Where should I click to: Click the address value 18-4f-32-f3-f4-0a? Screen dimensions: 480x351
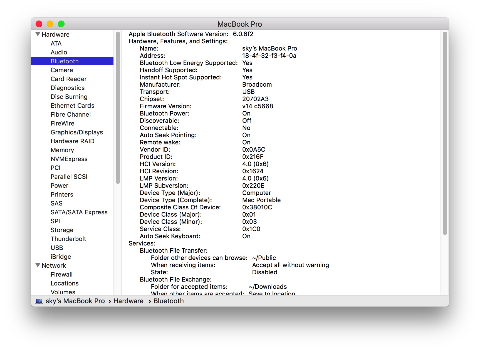click(269, 56)
